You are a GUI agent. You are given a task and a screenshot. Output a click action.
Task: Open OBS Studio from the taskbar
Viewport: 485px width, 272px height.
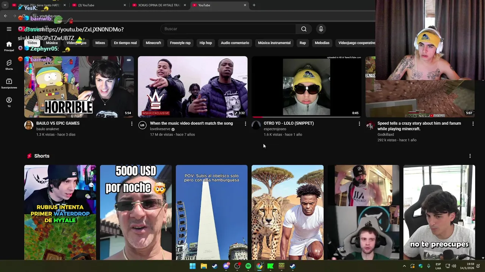coord(237,266)
